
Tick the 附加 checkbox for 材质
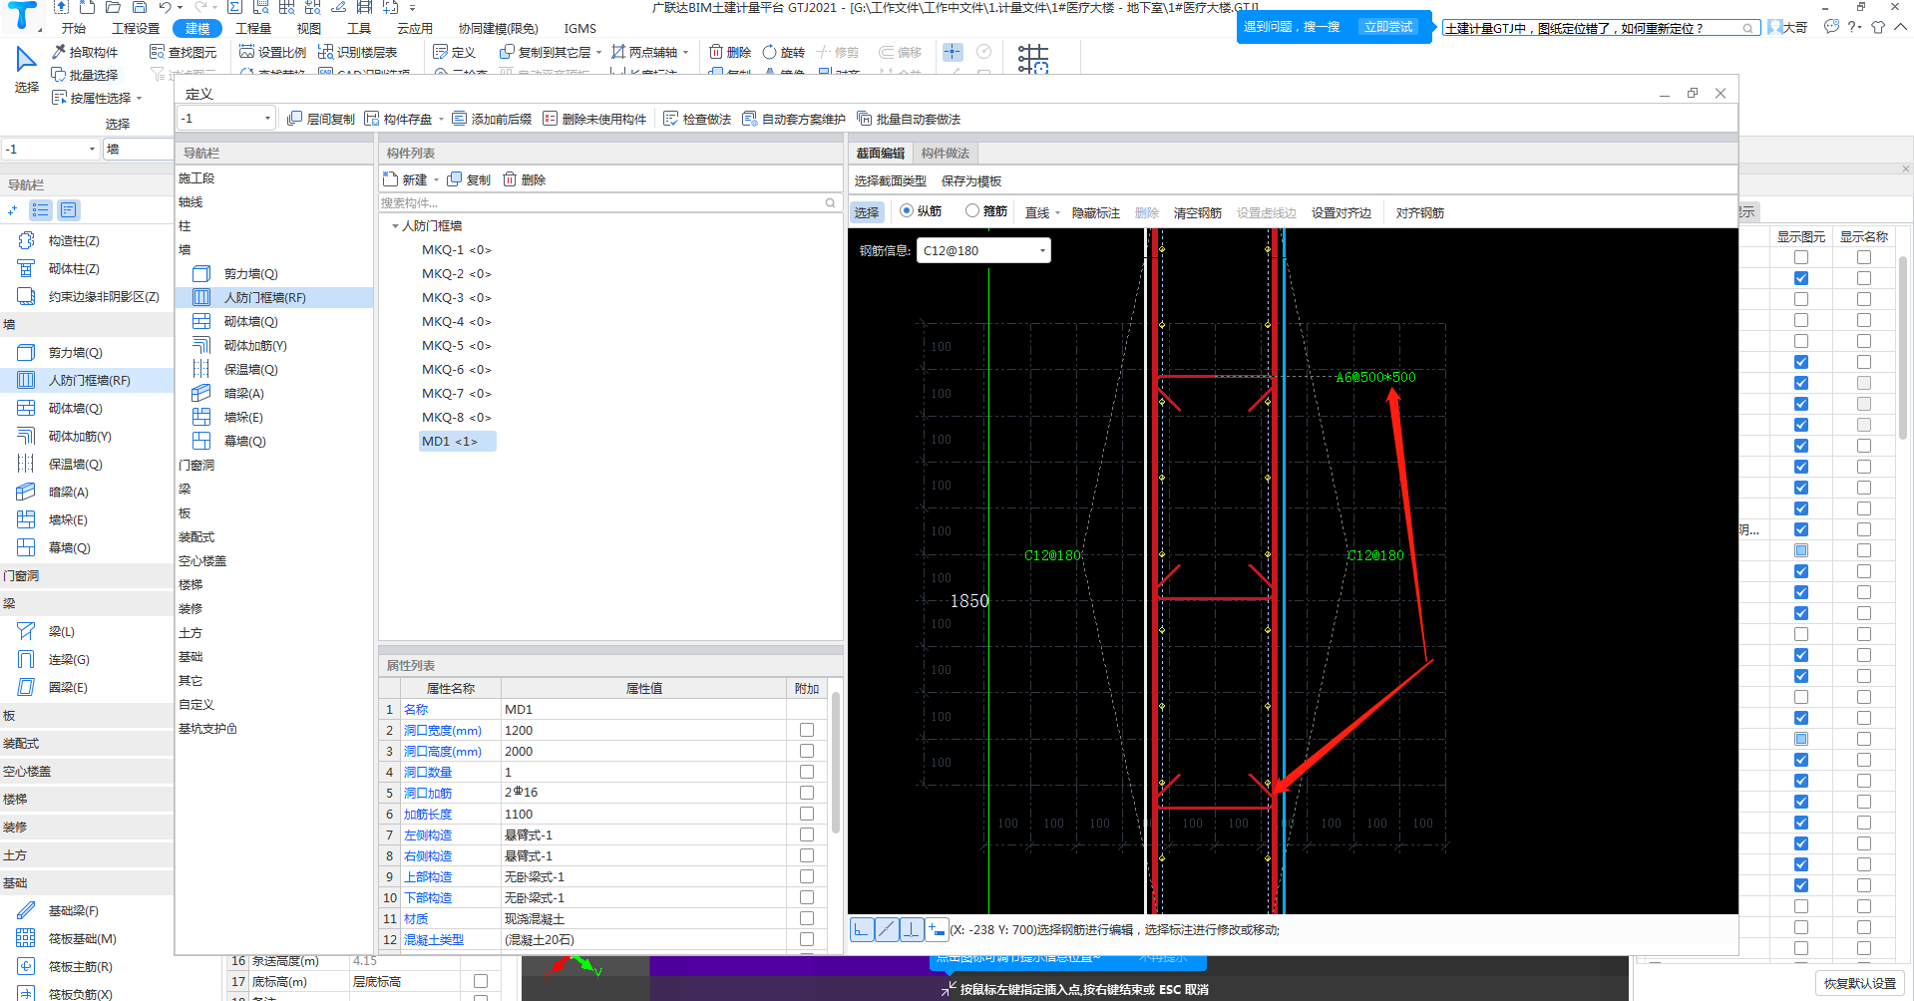pyautogui.click(x=807, y=918)
